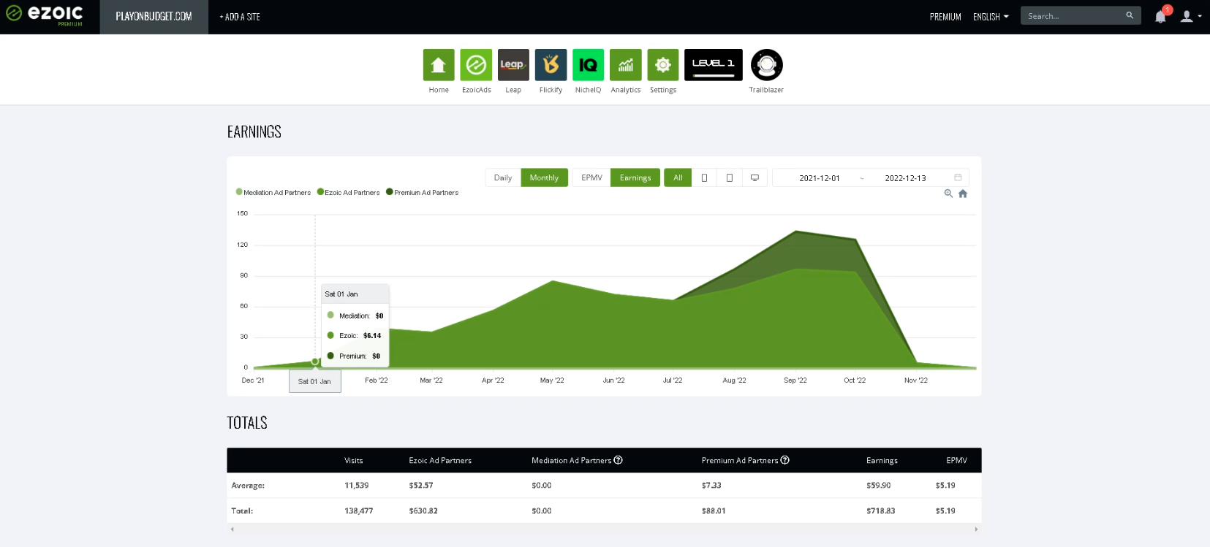Image resolution: width=1210 pixels, height=547 pixels.
Task: Open the user account menu
Action: pos(1191,16)
